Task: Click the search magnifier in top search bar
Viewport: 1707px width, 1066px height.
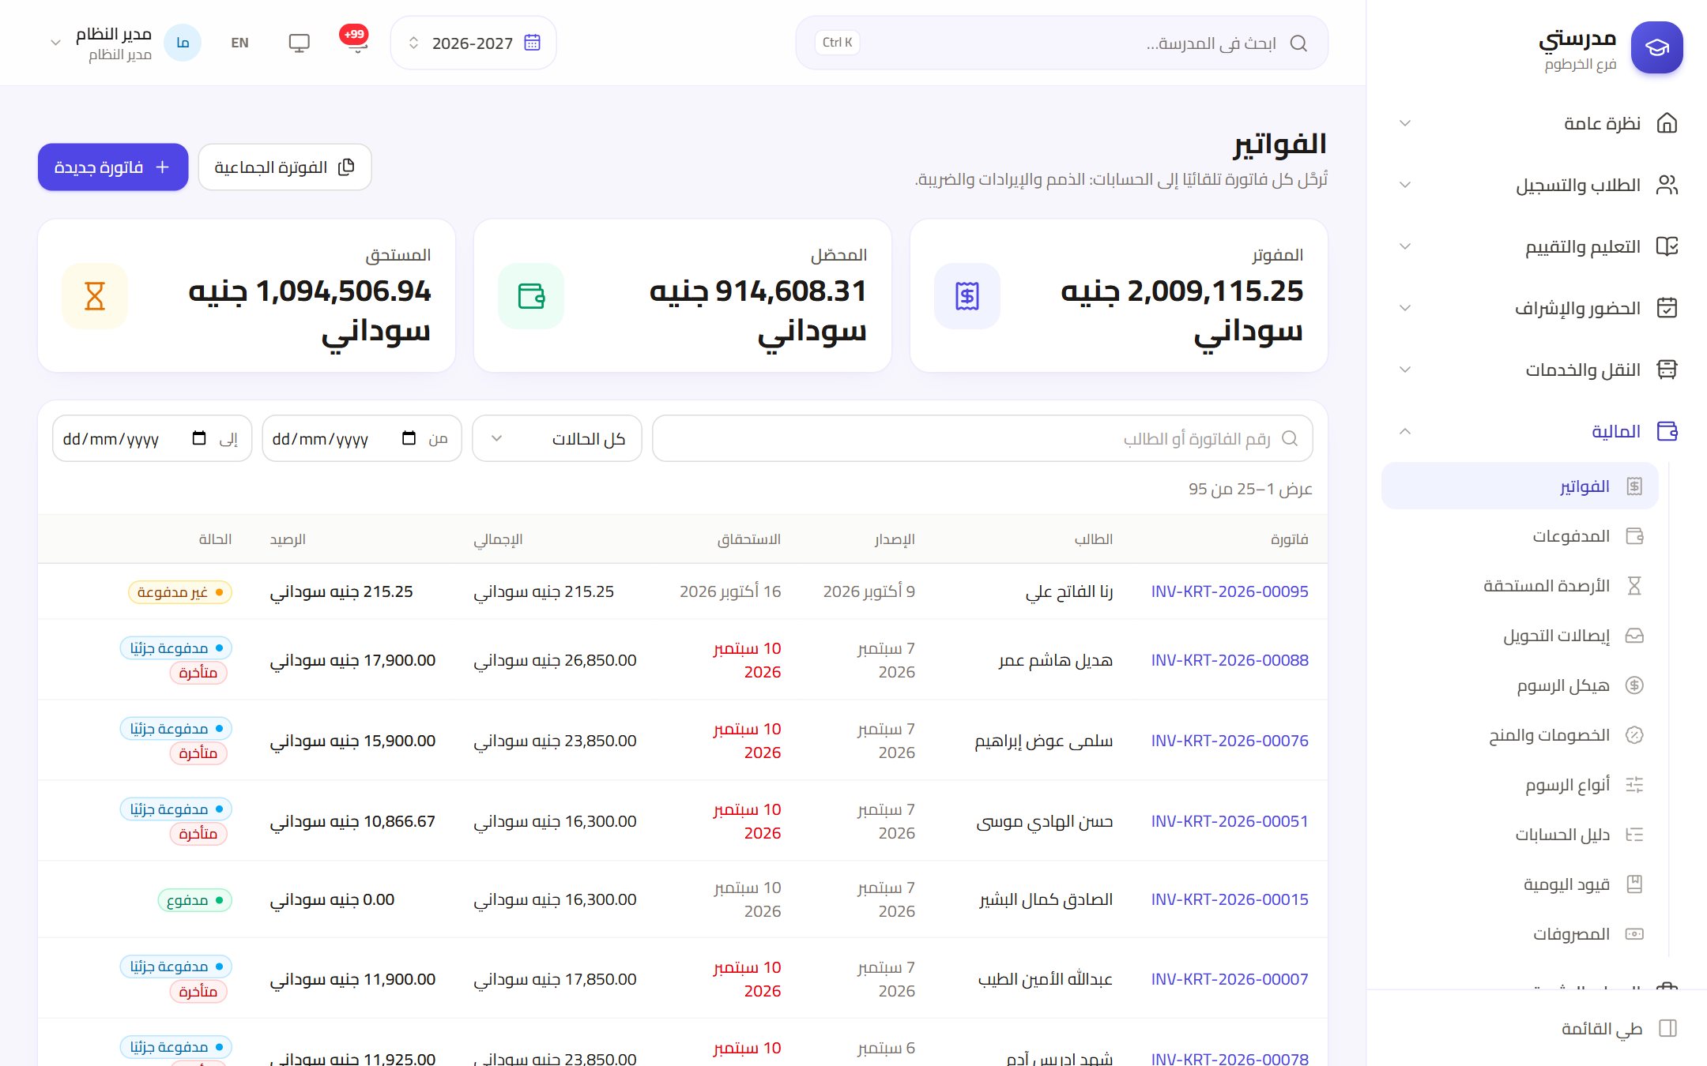Action: pyautogui.click(x=1298, y=43)
